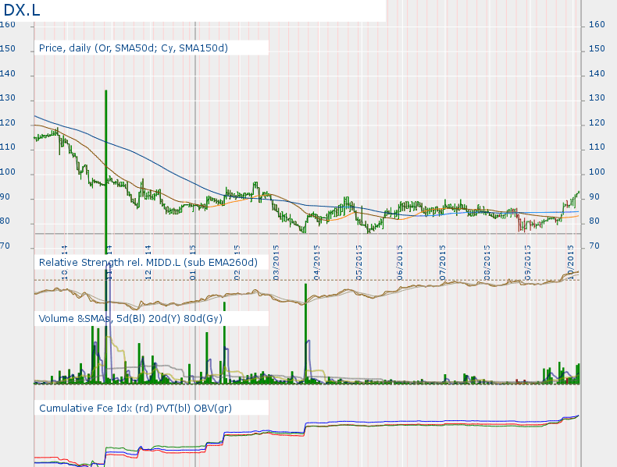Click the 'Cumulative Fce Idx (rd) PVT(bl) OBV(gr)' label
Image resolution: width=617 pixels, height=467 pixels.
tap(135, 408)
